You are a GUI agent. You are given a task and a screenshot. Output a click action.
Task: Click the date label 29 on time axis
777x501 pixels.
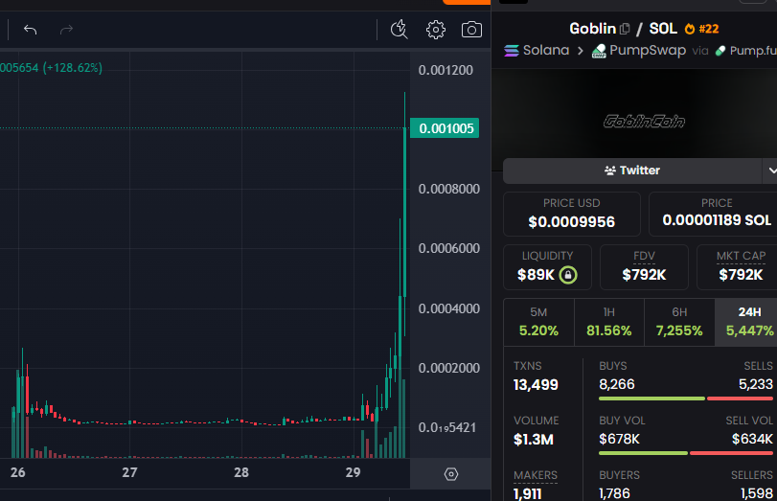click(x=353, y=472)
